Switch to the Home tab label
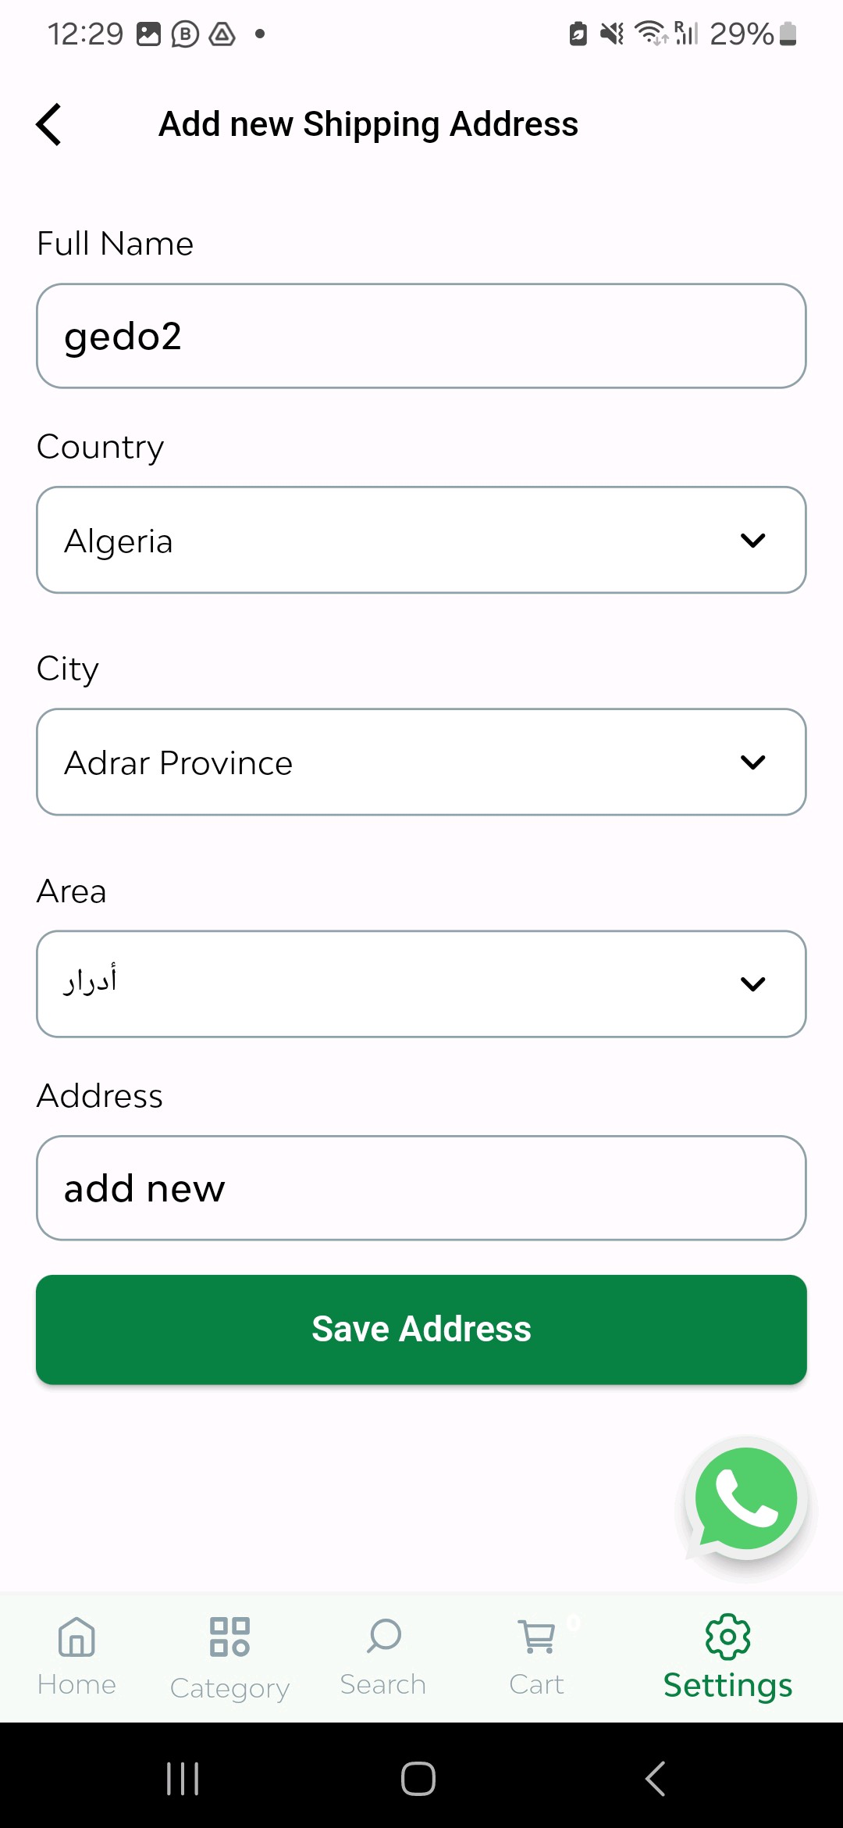The image size is (843, 1828). [76, 1685]
